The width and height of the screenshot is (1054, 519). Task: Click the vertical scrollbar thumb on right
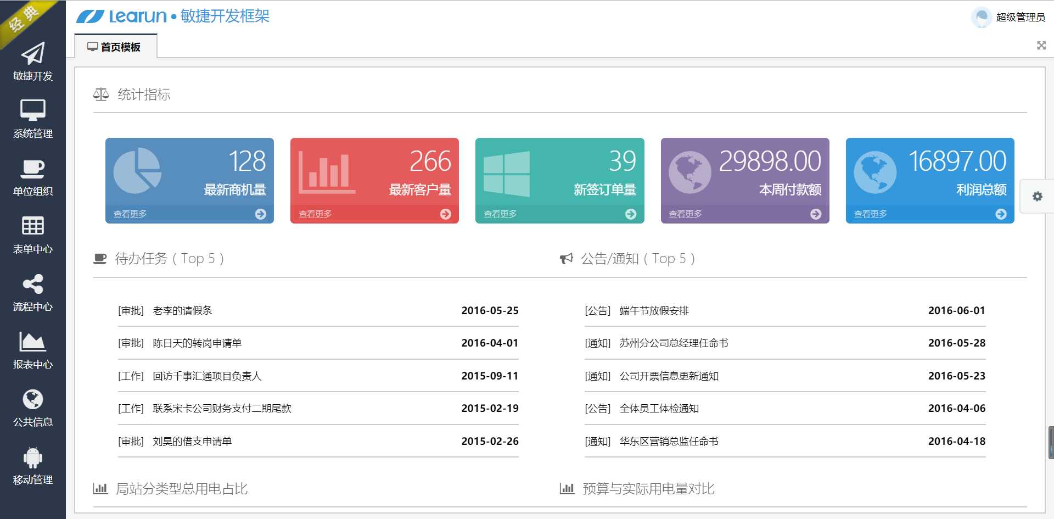pyautogui.click(x=1051, y=443)
